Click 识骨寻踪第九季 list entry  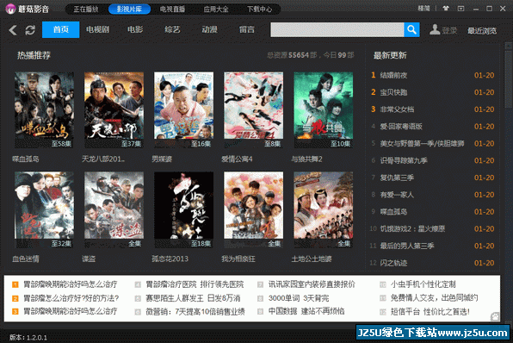pos(404,160)
